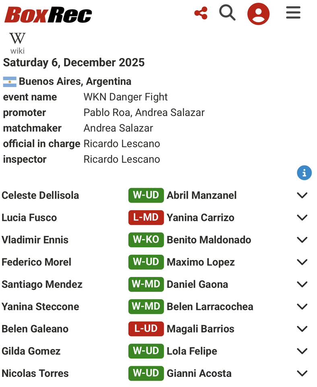This screenshot has width=317, height=387.
Task: Click the red L-UD result badge
Action: pyautogui.click(x=146, y=329)
